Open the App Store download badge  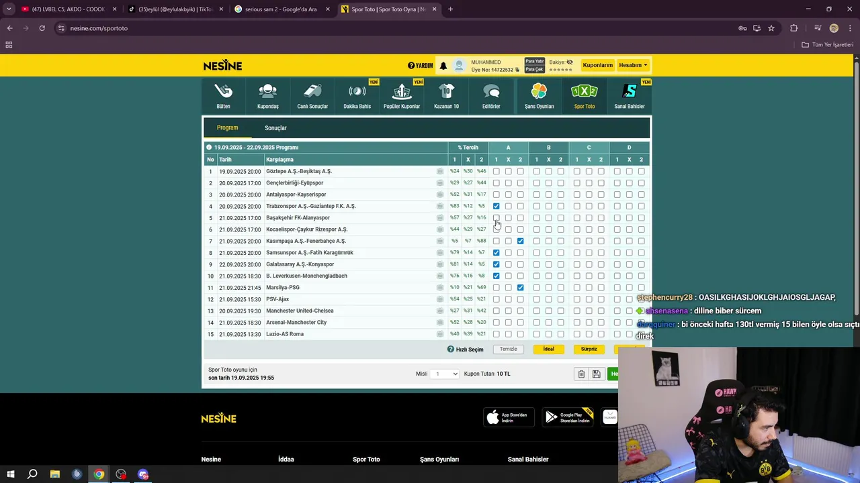point(509,417)
